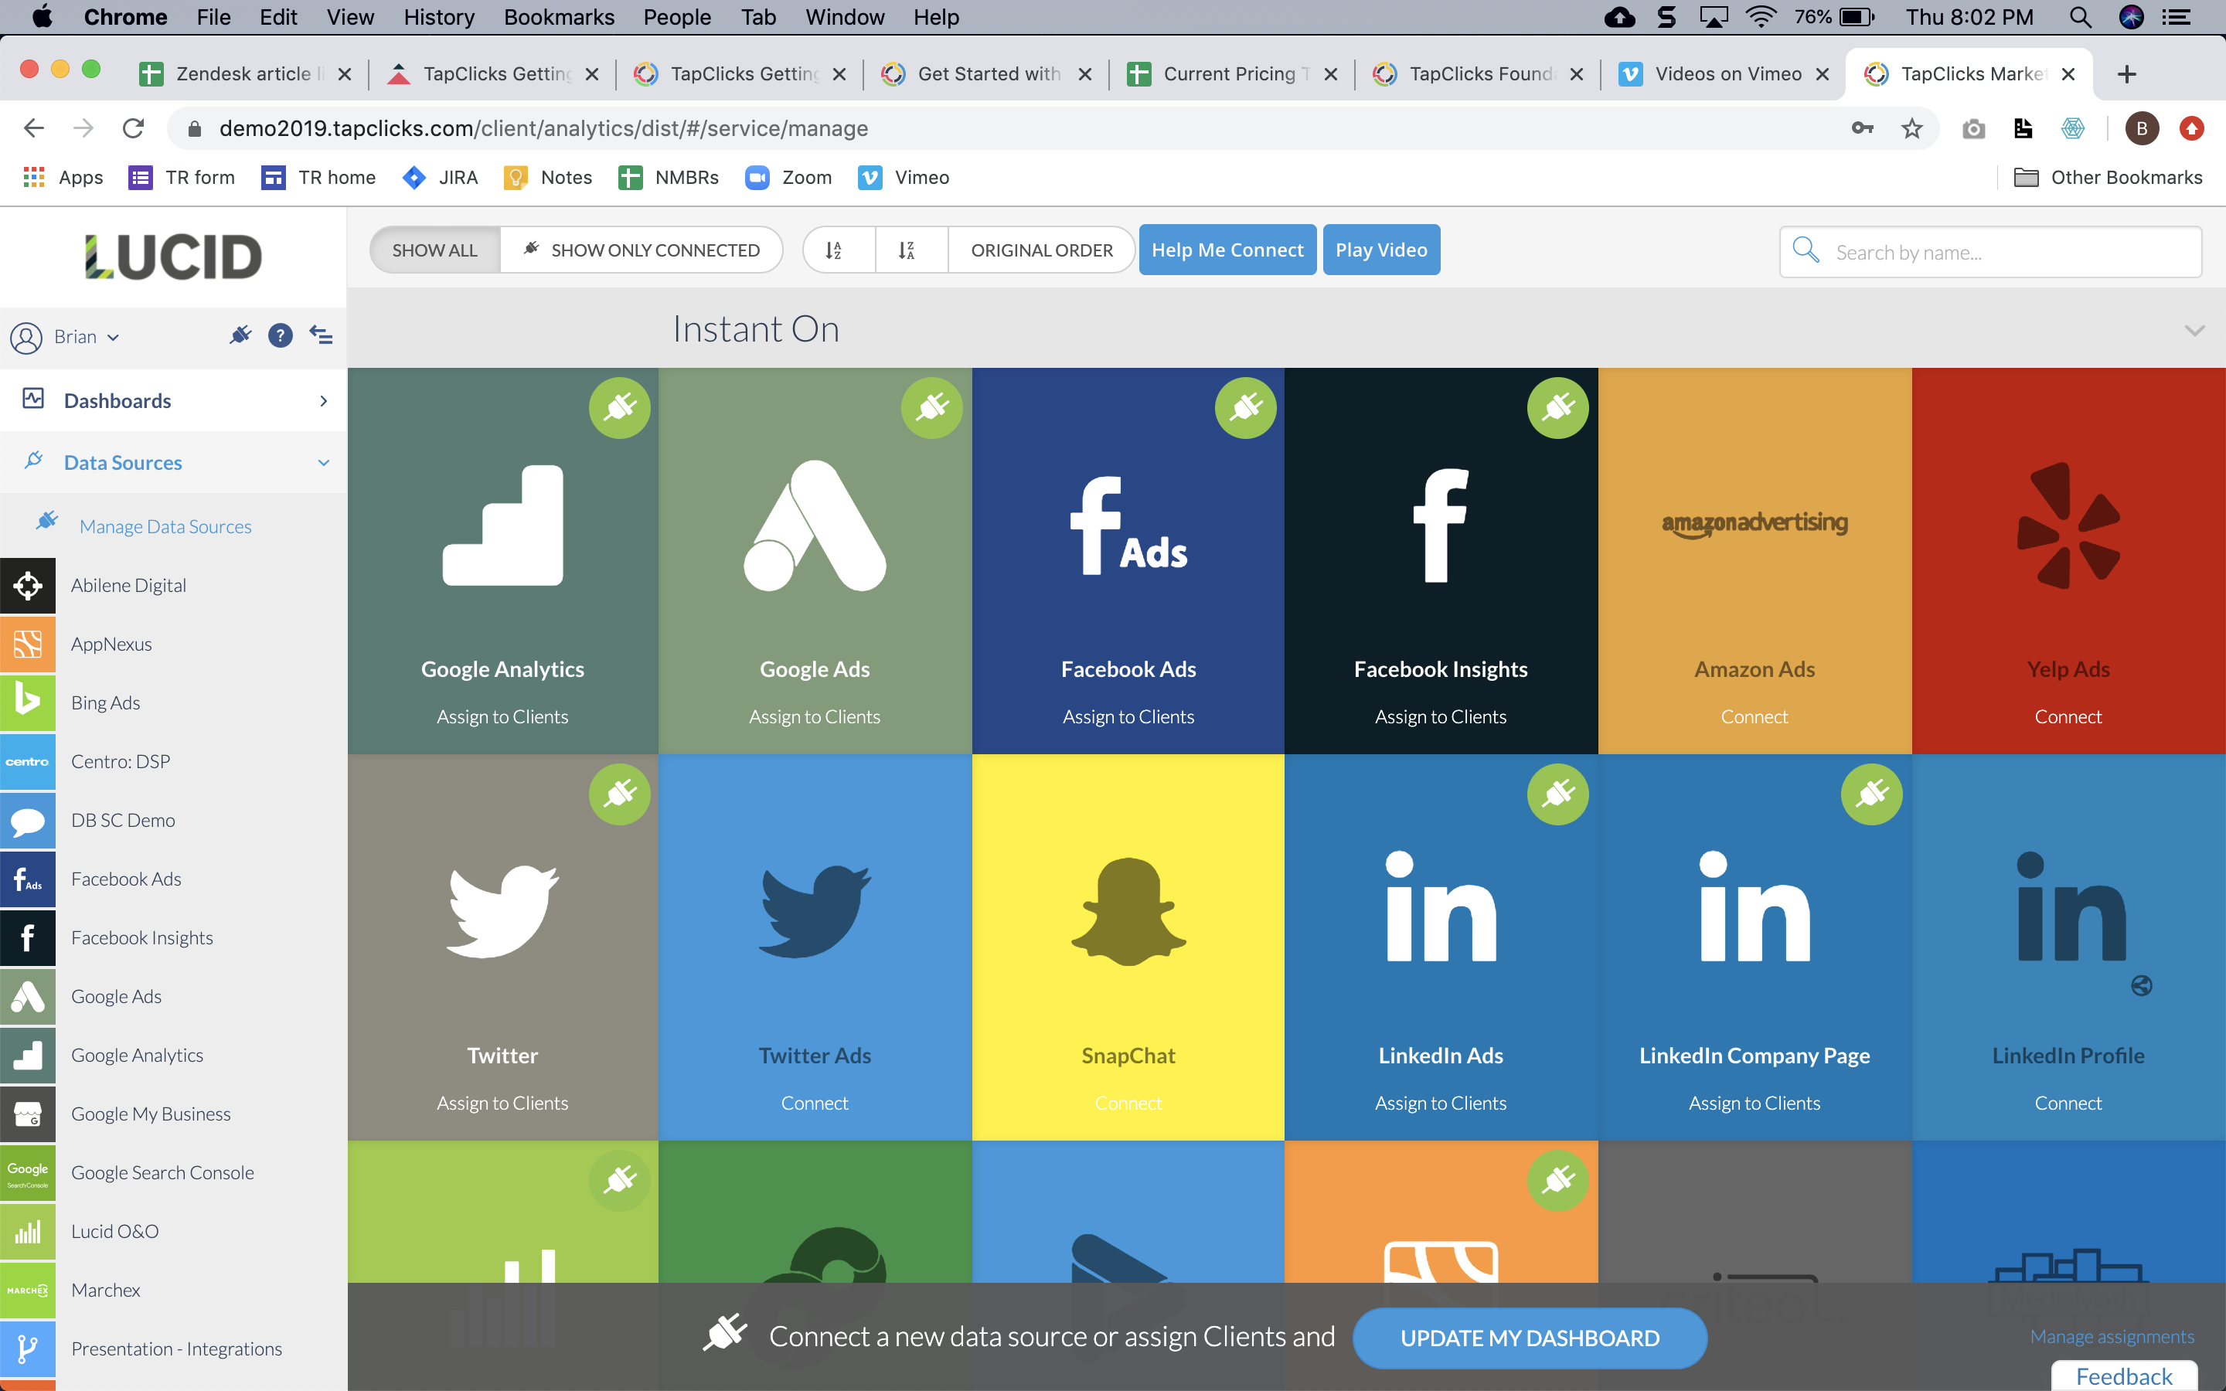Click the Facebook Insights tile logo
This screenshot has height=1391, width=2226.
click(x=1441, y=525)
